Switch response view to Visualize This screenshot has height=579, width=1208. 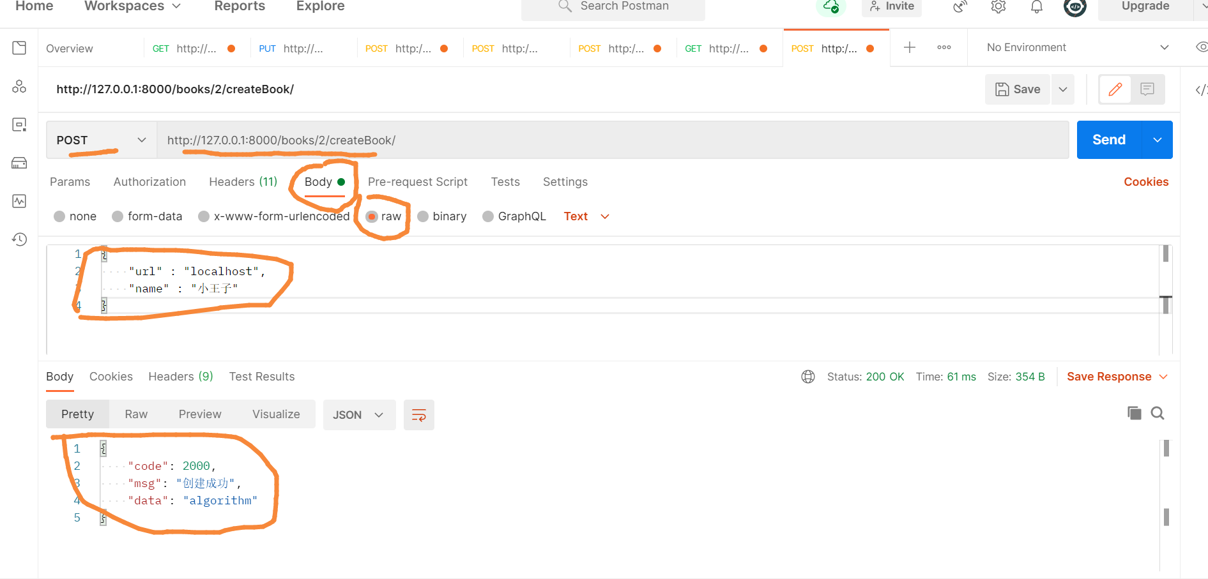276,414
